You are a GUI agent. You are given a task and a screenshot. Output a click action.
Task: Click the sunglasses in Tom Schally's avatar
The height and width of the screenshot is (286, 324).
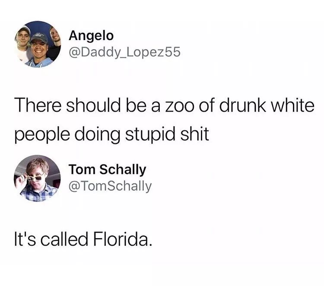pos(35,177)
